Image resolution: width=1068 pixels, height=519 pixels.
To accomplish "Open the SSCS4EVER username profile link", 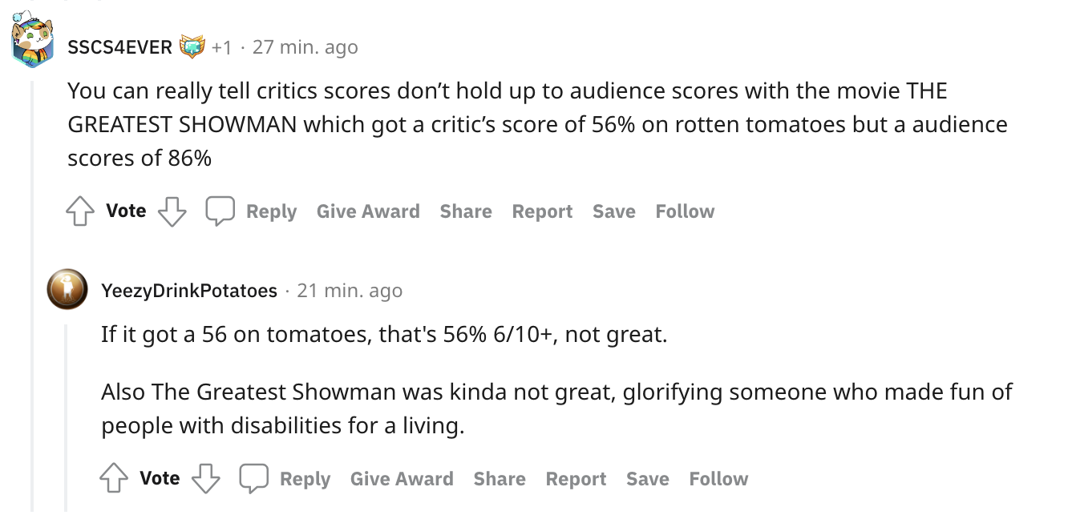I will pos(119,47).
